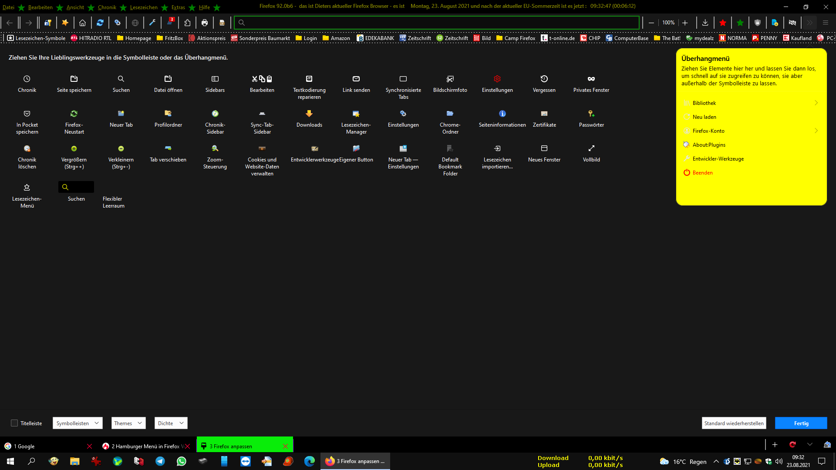Viewport: 836px width, 470px height.
Task: Click the Vergessen icon
Action: click(x=544, y=79)
